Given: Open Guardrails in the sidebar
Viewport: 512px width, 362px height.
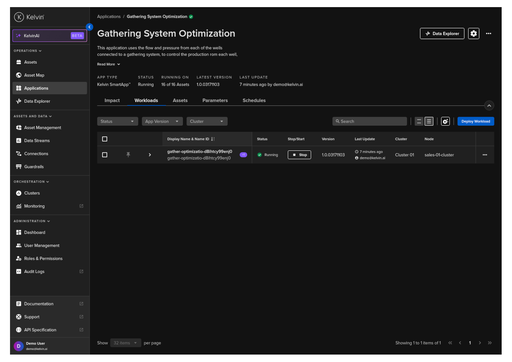Looking at the screenshot, I should click(x=34, y=167).
